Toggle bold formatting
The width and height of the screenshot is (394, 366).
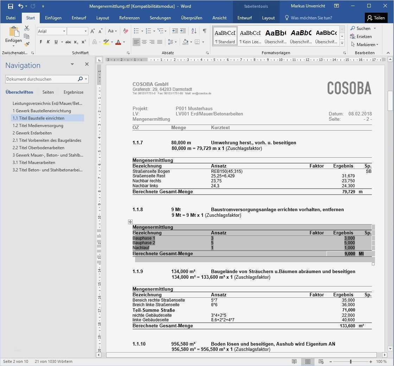(40, 42)
